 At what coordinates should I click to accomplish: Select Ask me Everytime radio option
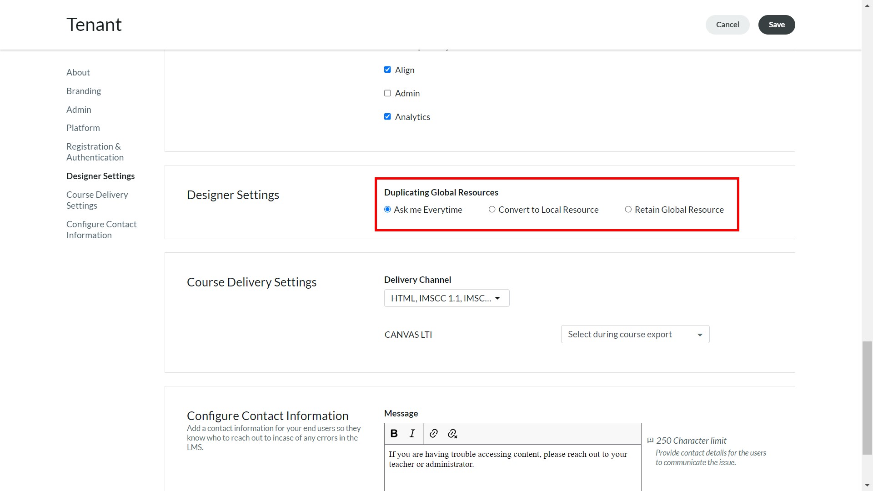387,210
